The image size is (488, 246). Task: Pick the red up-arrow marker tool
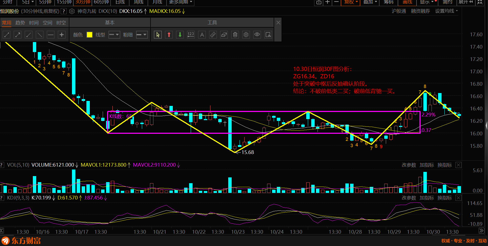pyautogui.click(x=169, y=35)
